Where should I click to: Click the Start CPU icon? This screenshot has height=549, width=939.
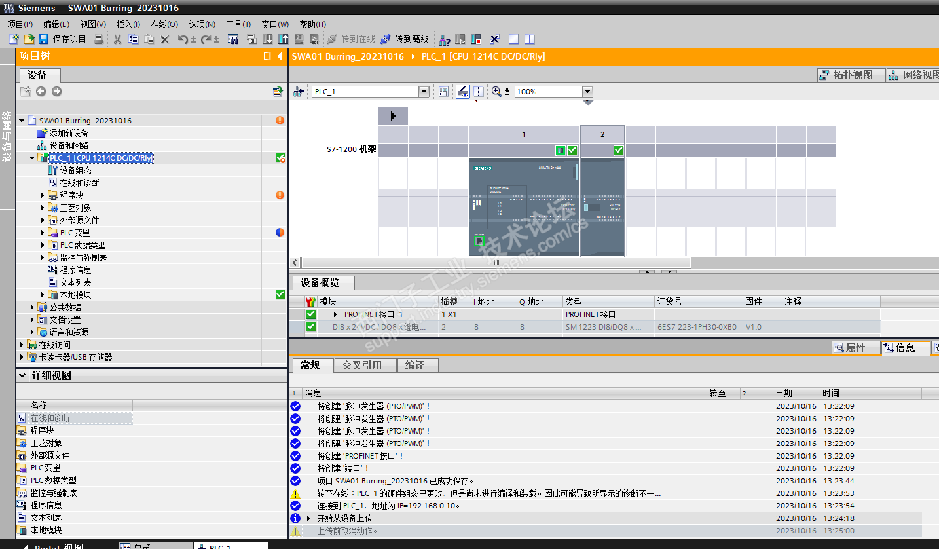point(460,39)
